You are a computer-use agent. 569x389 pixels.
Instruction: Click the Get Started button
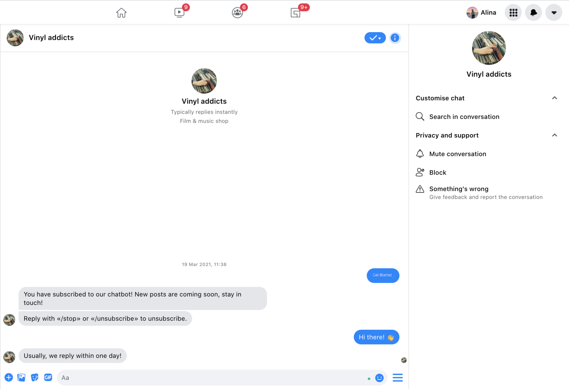(383, 275)
